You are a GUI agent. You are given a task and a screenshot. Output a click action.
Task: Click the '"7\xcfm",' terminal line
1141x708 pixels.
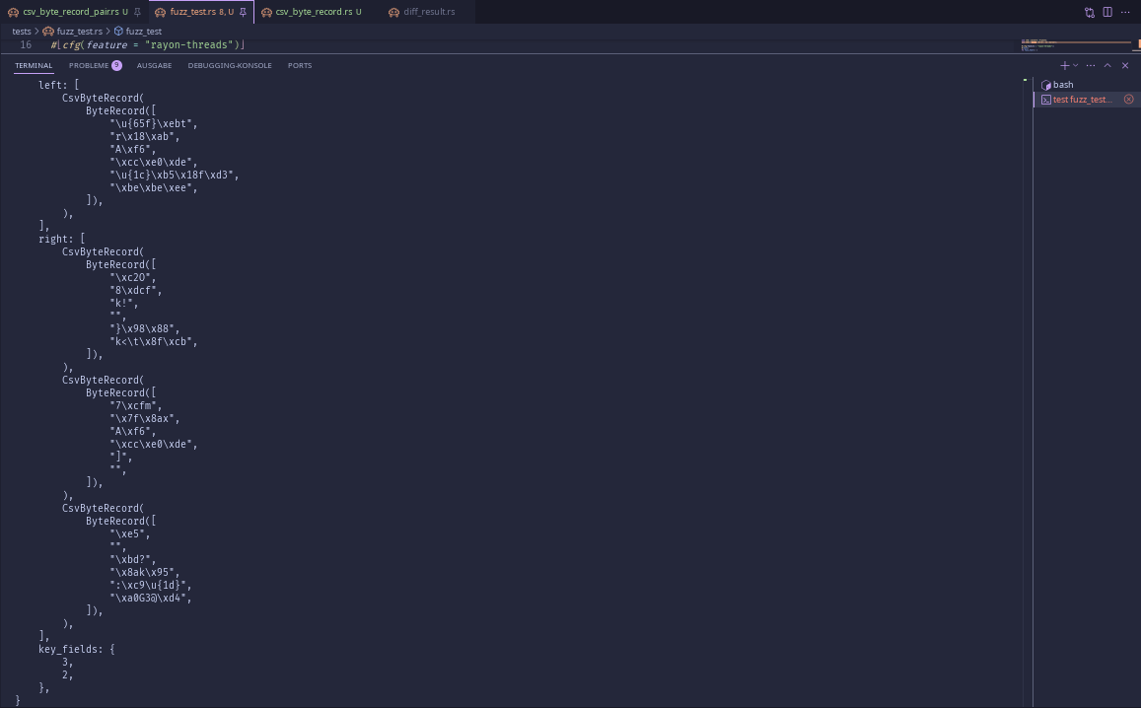coord(136,405)
